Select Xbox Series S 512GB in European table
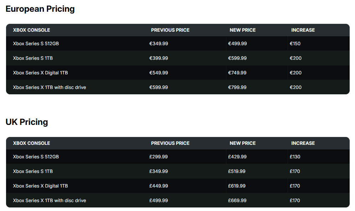 point(36,44)
